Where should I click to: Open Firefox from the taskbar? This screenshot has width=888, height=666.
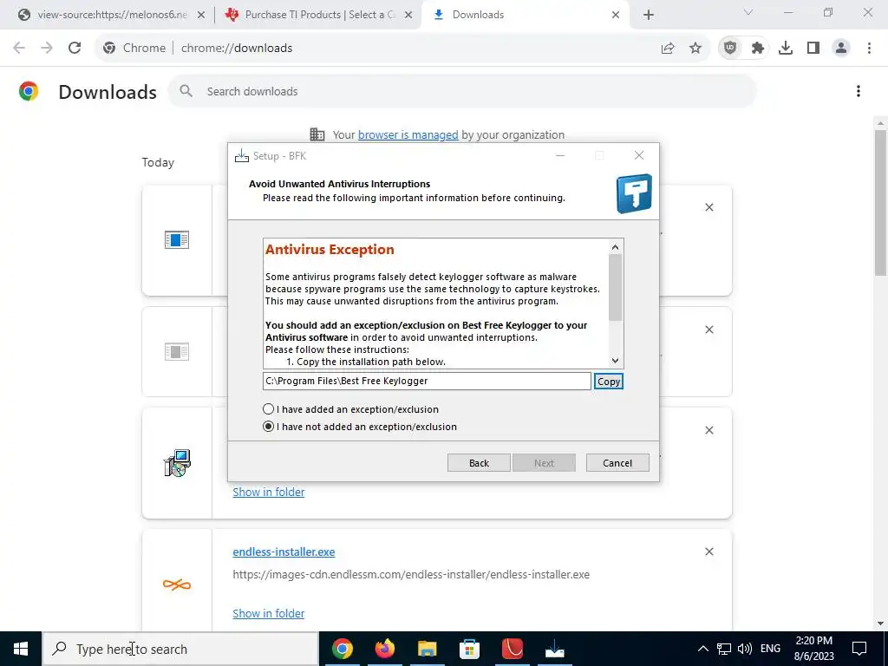384,649
